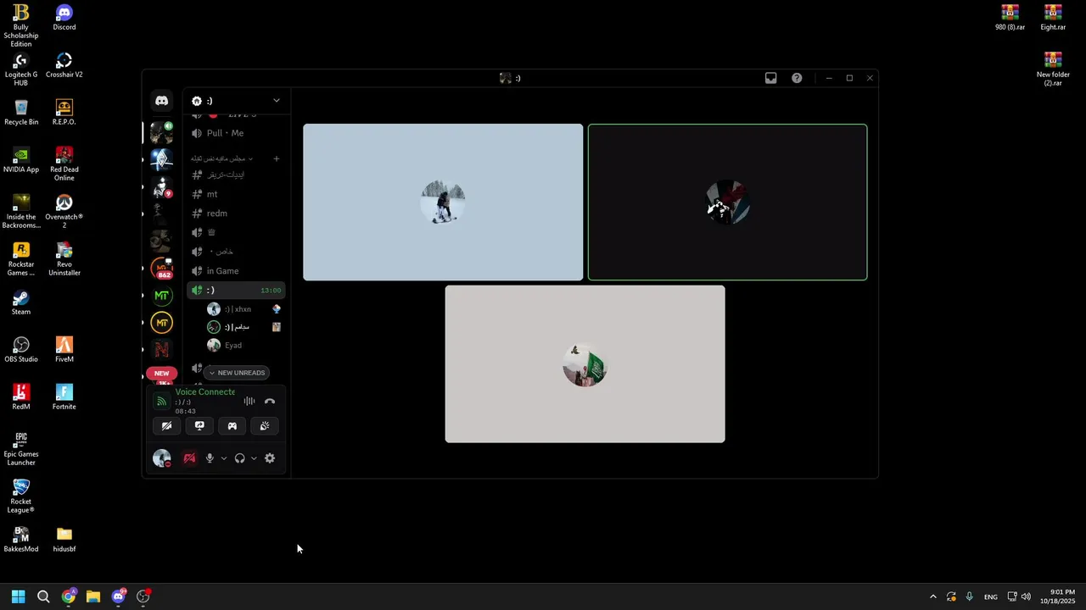Open File Explorer from the taskbar
This screenshot has width=1086, height=610.
tap(93, 596)
